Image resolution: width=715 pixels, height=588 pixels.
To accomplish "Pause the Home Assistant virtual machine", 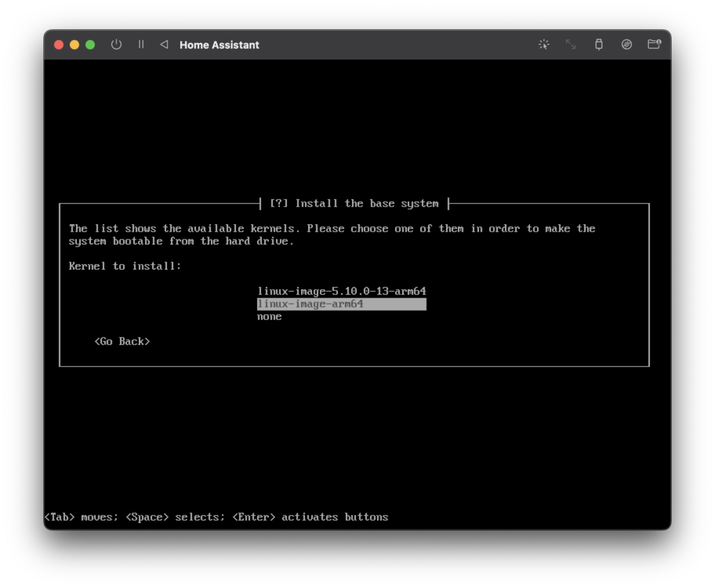I will [141, 45].
